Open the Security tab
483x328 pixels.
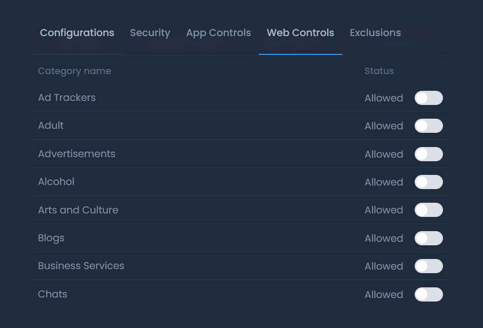tap(150, 32)
